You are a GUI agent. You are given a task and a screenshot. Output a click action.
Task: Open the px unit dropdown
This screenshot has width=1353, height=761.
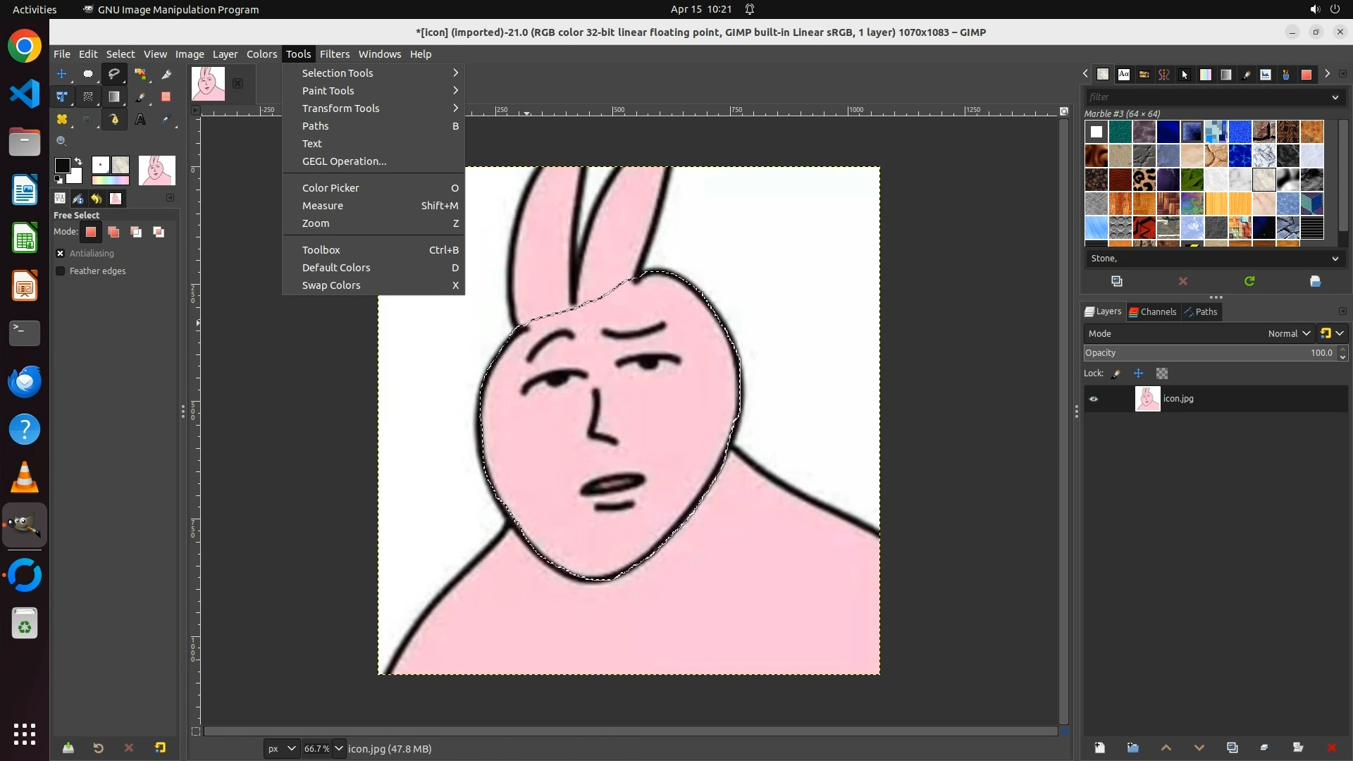click(281, 748)
